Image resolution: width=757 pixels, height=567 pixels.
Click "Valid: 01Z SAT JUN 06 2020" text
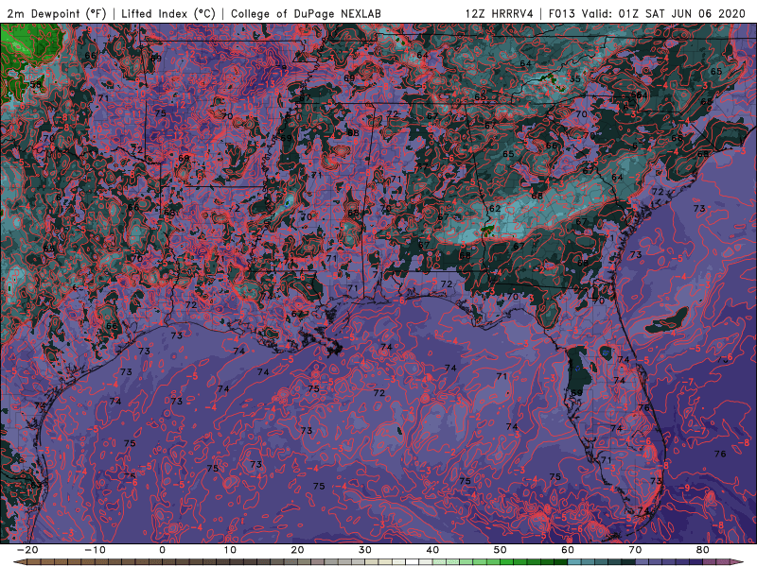point(664,14)
